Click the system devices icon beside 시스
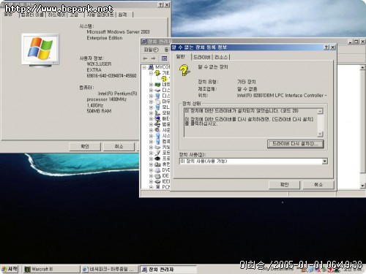This screenshot has height=274, width=366. coord(157,136)
